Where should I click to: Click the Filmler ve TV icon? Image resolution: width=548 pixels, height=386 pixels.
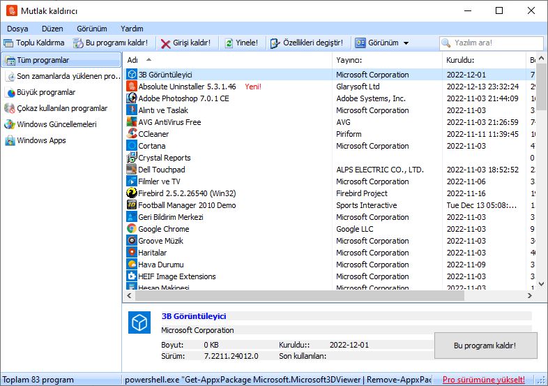tap(132, 181)
